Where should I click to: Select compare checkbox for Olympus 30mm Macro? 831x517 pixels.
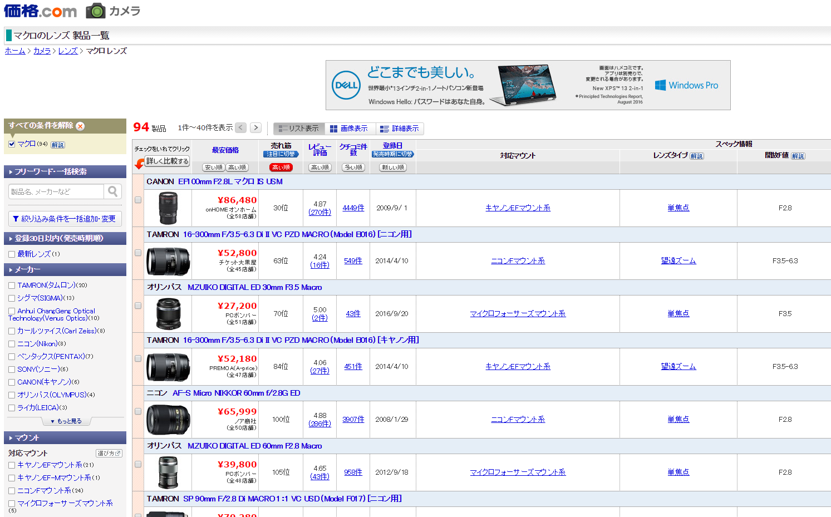(x=138, y=306)
